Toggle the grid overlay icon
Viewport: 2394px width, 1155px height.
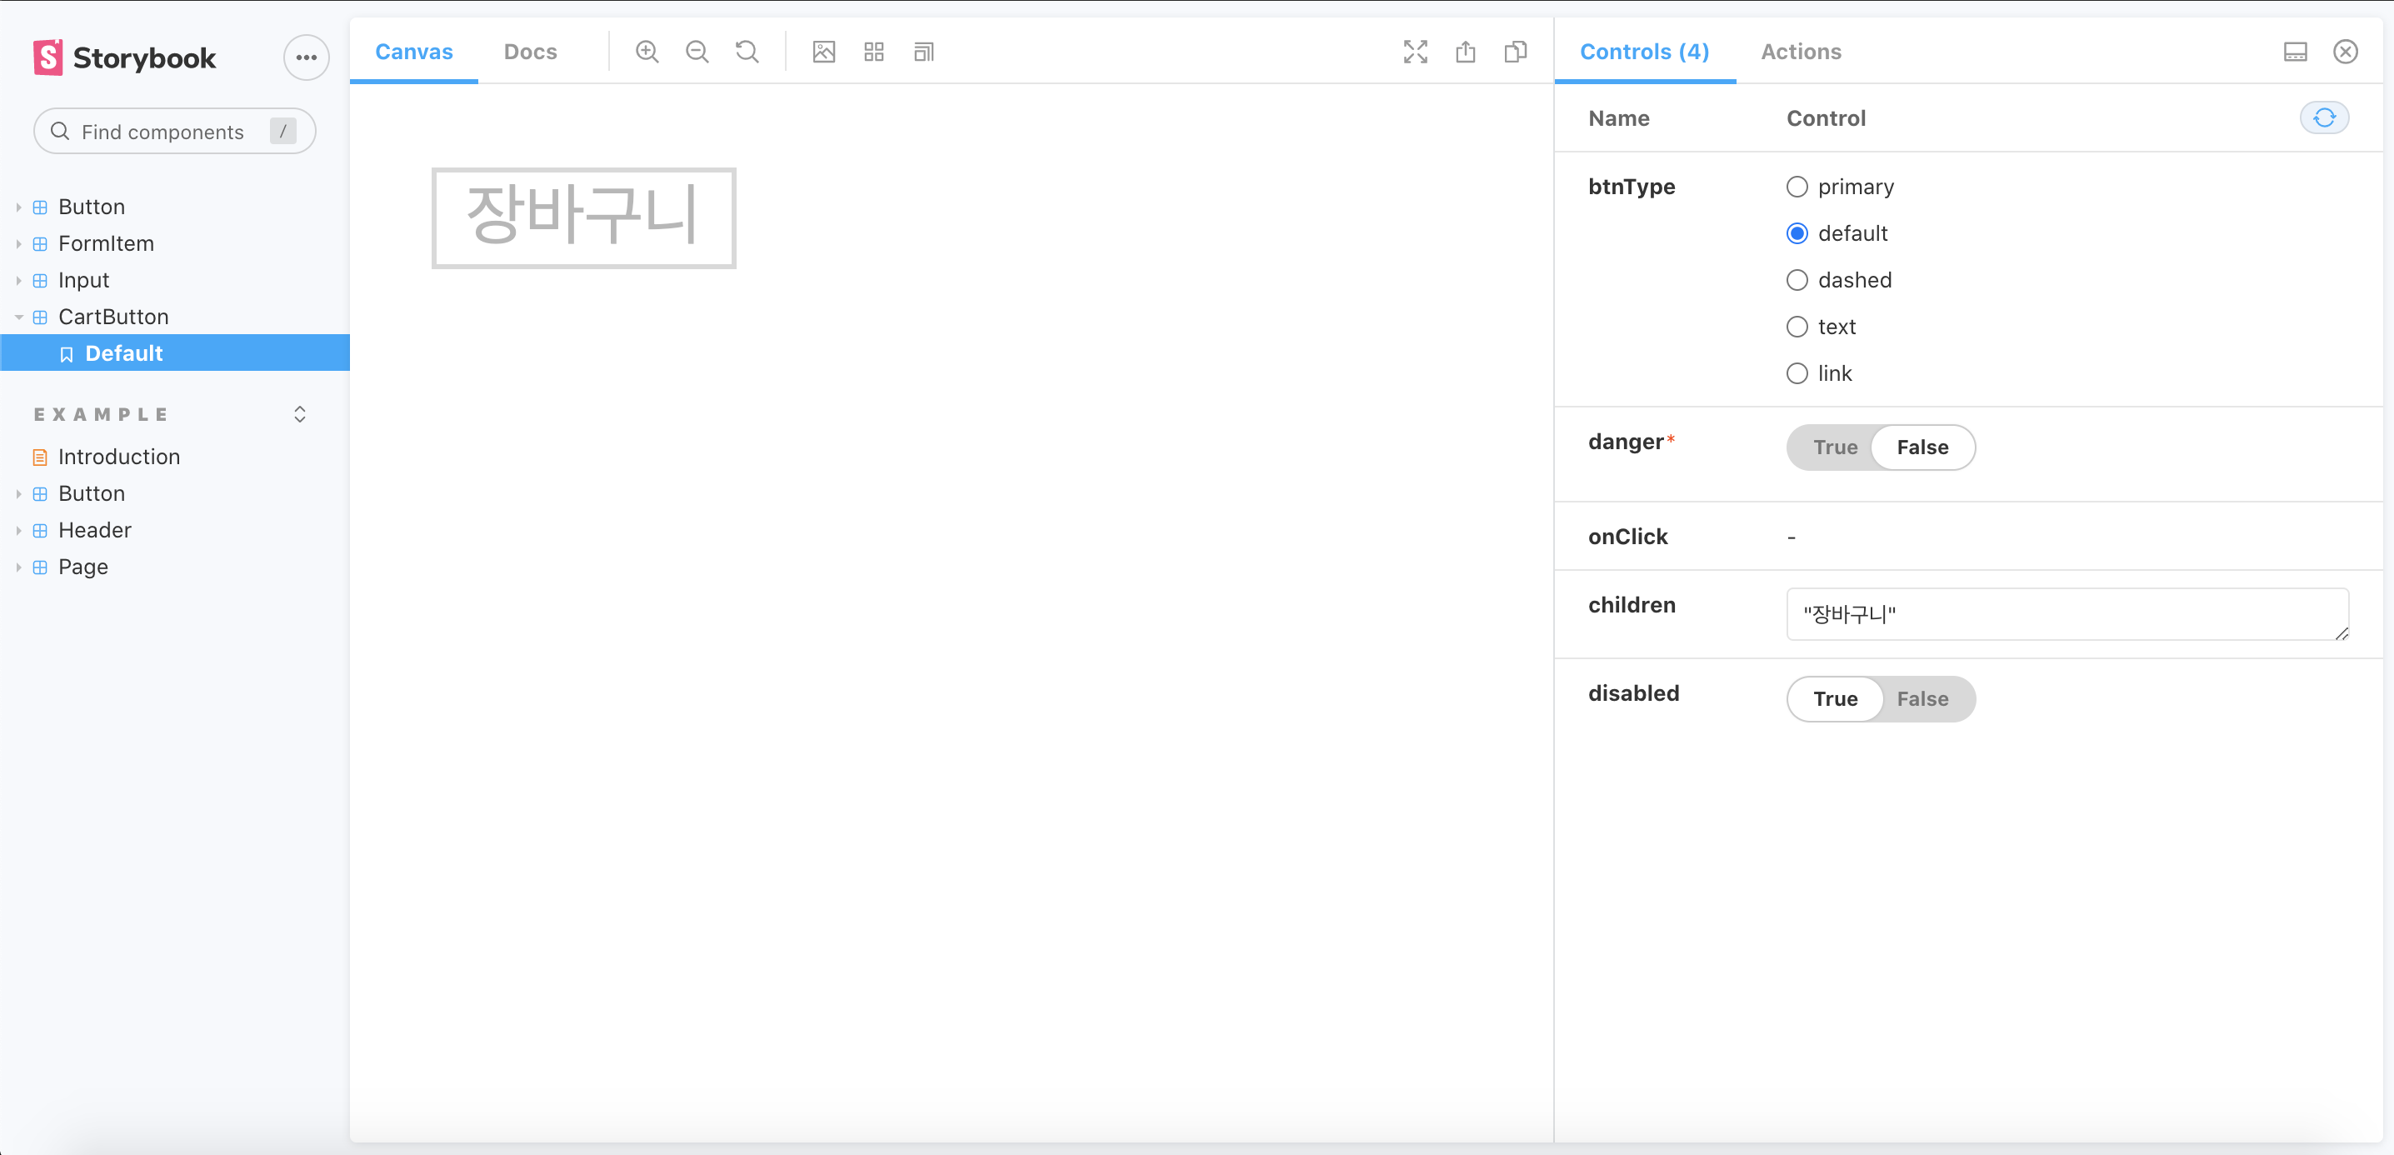pyautogui.click(x=873, y=52)
